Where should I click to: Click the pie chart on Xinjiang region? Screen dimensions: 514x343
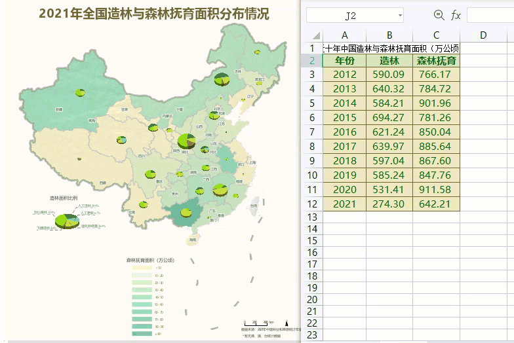[x=80, y=93]
